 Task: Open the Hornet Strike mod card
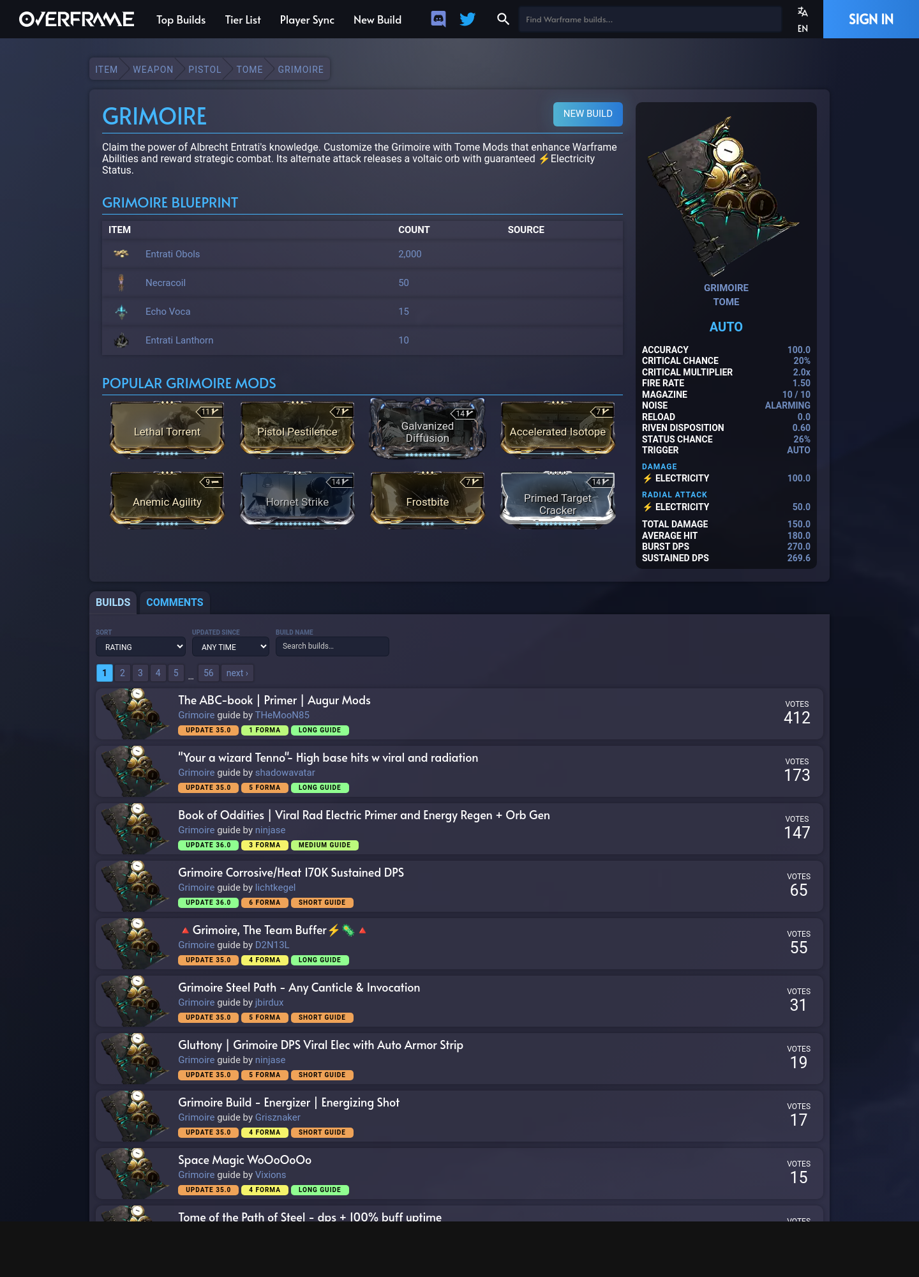pyautogui.click(x=297, y=499)
